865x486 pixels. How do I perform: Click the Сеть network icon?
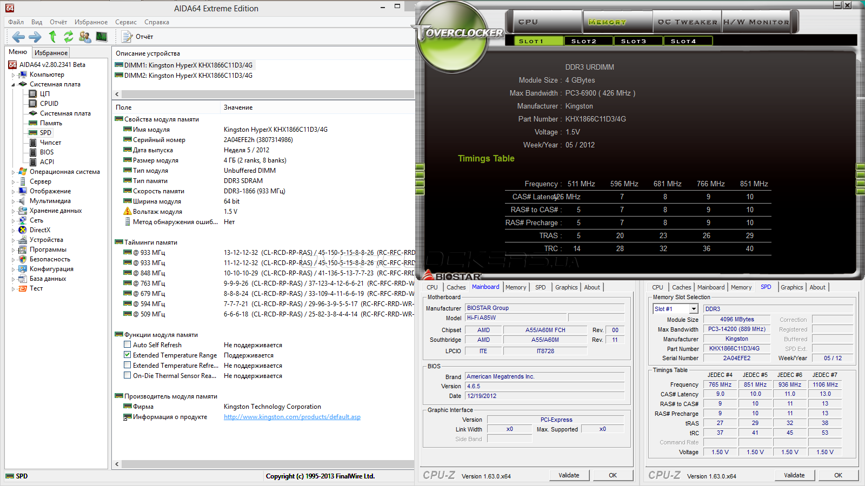[x=23, y=220]
